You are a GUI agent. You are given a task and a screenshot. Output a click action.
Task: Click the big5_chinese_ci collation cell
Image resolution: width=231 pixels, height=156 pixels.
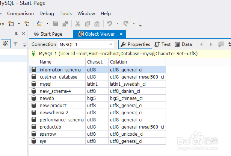click(137, 98)
